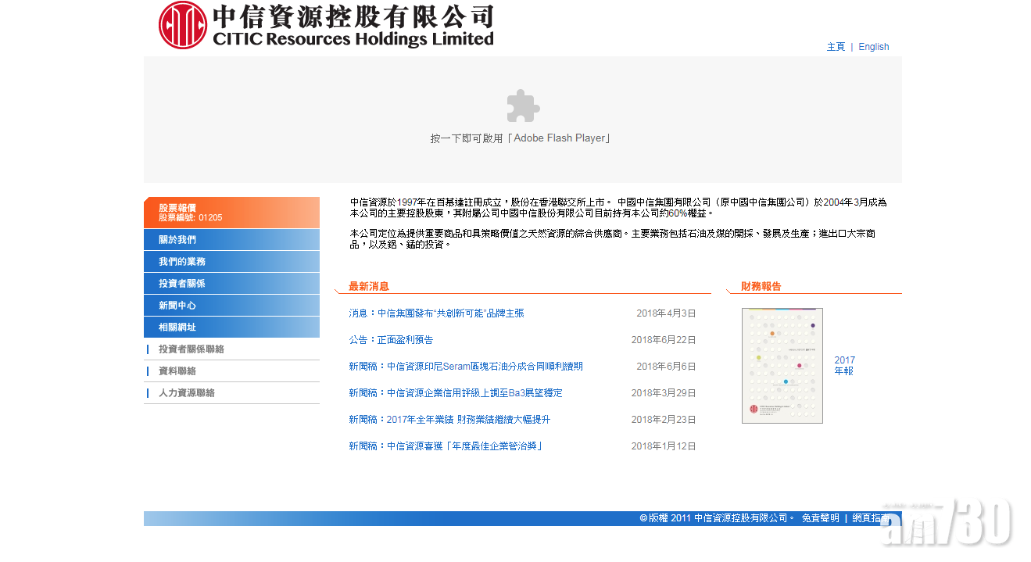Click the 人力資源聯絡 sidebar link

pyautogui.click(x=187, y=393)
